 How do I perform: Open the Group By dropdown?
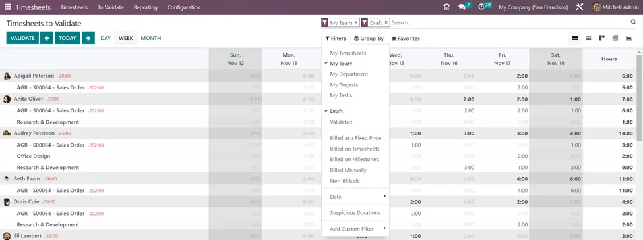coord(369,38)
